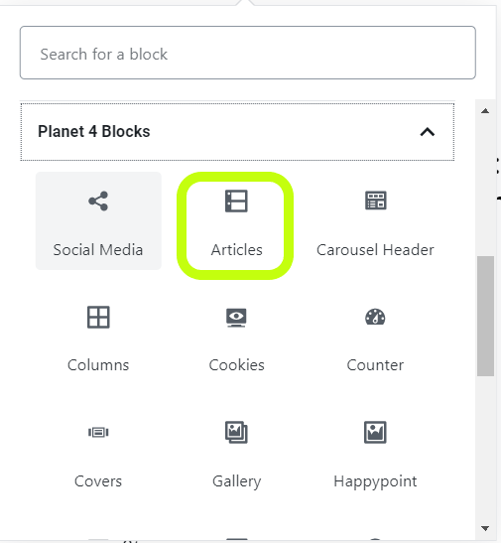The width and height of the screenshot is (501, 543).
Task: Select the Covers block icon
Action: (98, 432)
